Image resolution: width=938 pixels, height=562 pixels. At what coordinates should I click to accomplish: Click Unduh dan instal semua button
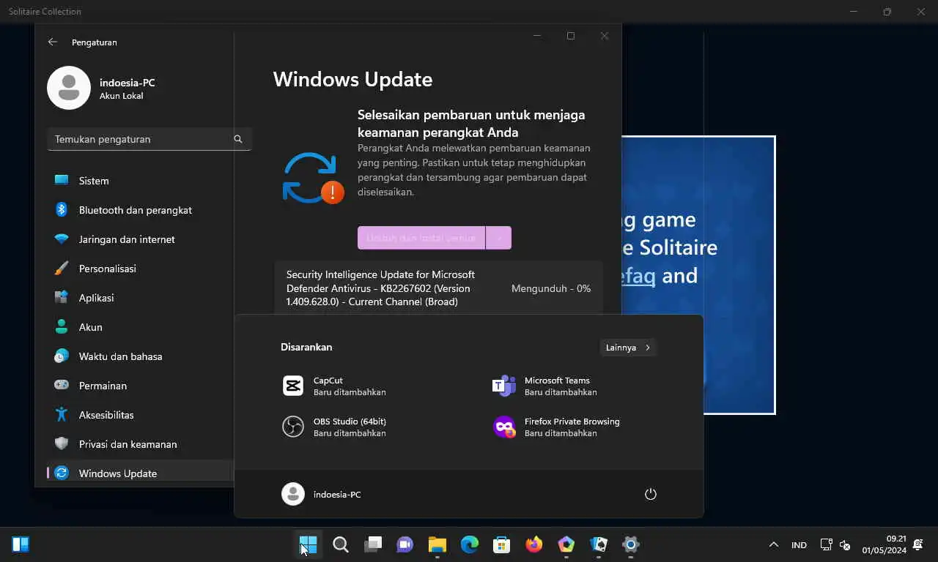point(421,238)
